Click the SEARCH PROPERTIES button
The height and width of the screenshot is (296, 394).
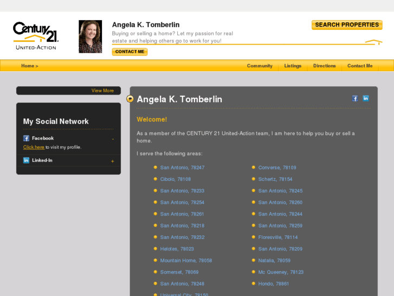347,25
